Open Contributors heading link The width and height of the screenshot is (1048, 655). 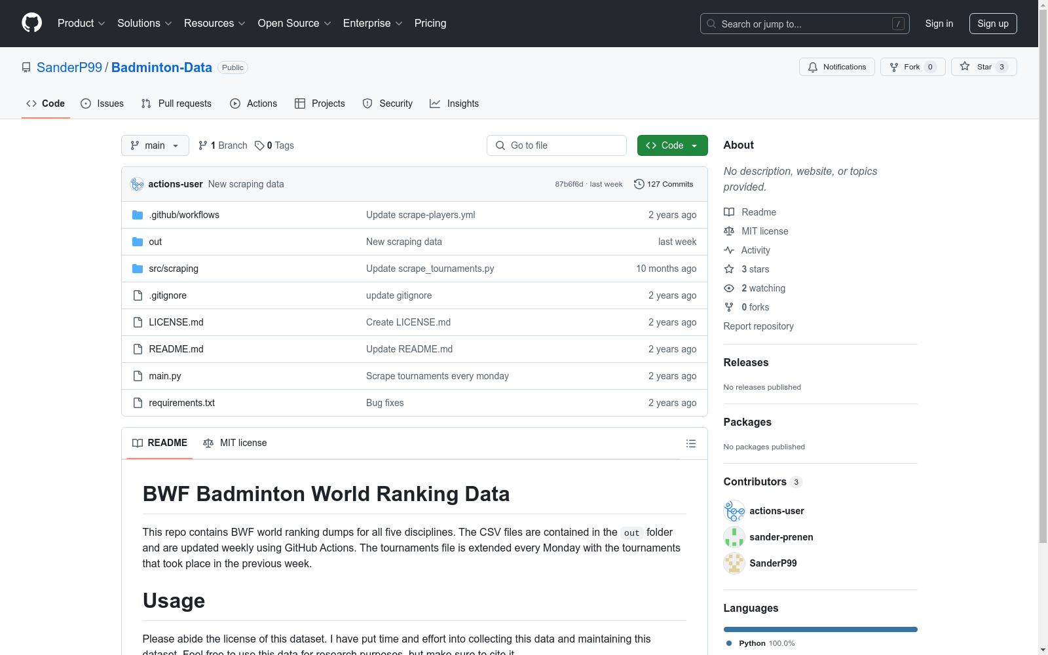763,481
